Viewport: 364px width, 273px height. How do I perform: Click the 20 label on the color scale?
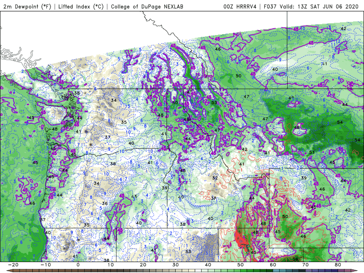coord(143,265)
